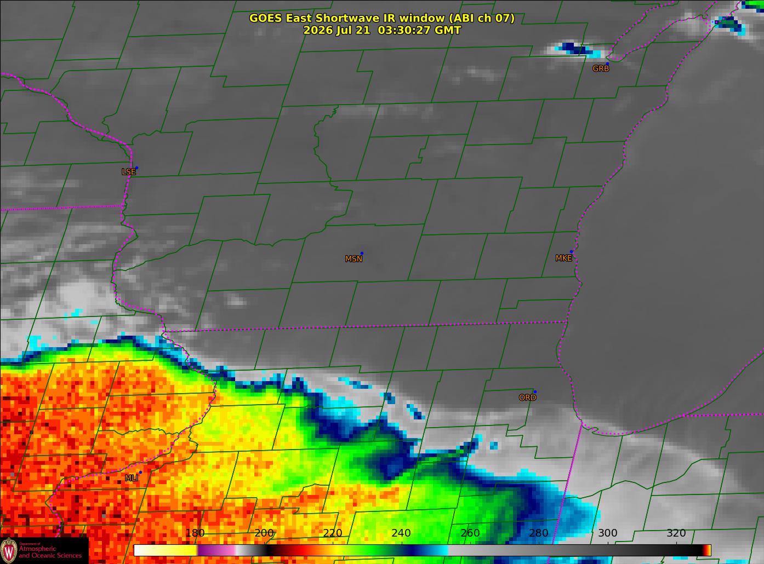Viewport: 764px width, 564px height.
Task: Click the MSN station marker label
Action: point(354,259)
